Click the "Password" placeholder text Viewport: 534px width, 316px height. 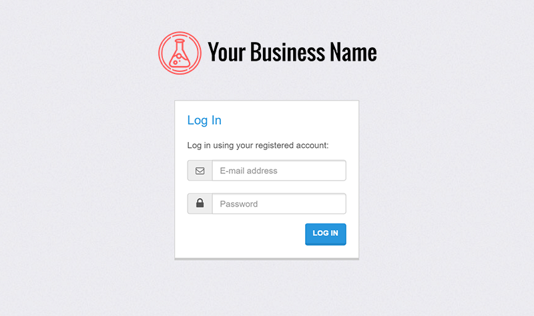point(239,204)
